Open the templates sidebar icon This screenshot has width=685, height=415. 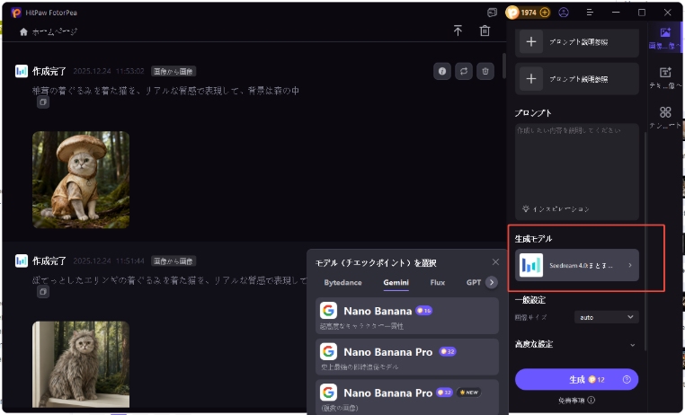[665, 118]
